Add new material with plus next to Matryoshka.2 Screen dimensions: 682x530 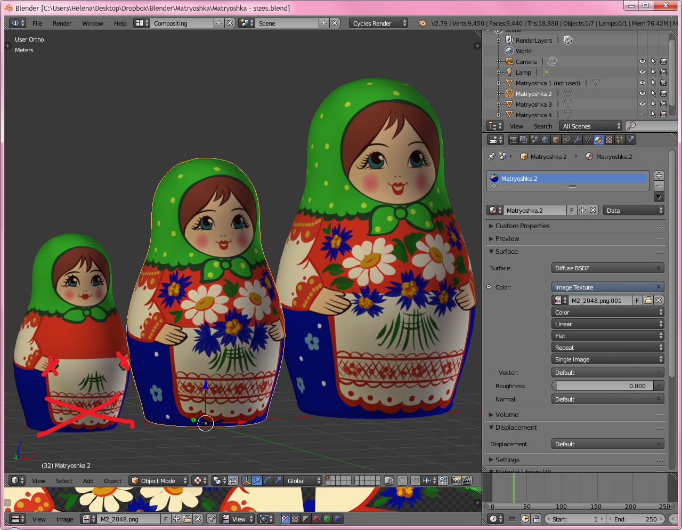tap(582, 210)
